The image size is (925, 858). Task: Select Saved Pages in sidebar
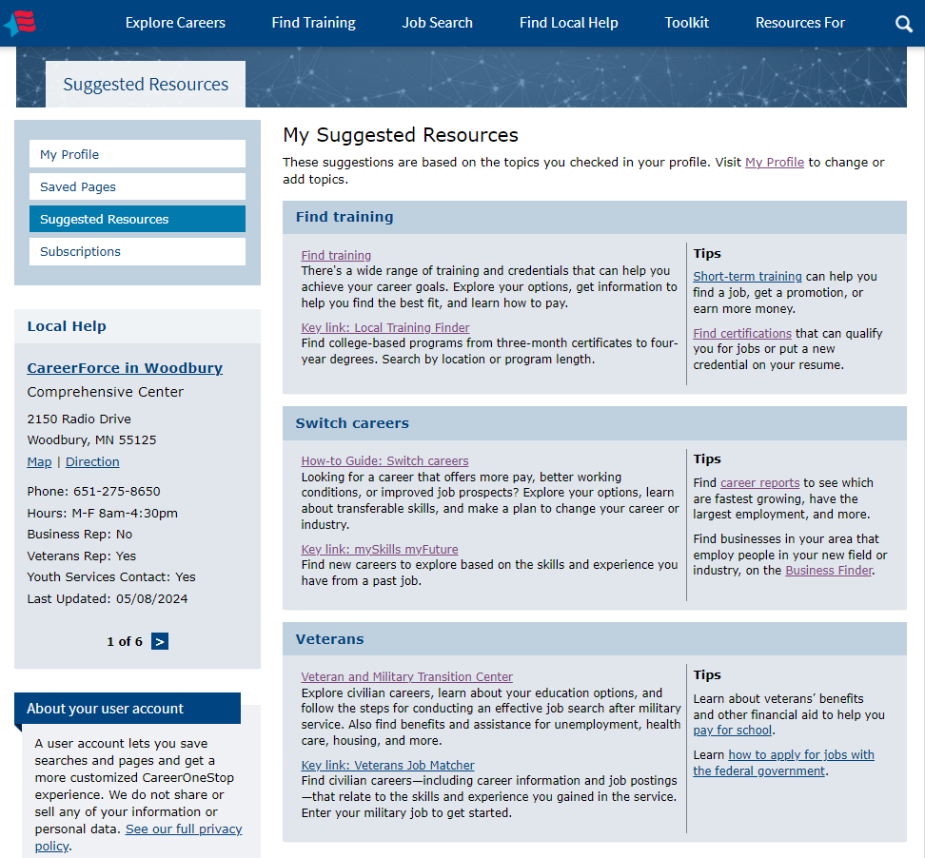click(x=137, y=186)
